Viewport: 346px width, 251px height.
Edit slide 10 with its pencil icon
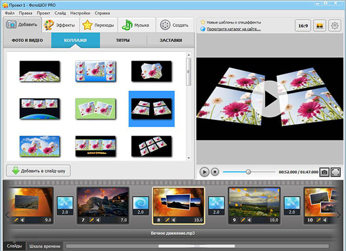click(x=319, y=220)
